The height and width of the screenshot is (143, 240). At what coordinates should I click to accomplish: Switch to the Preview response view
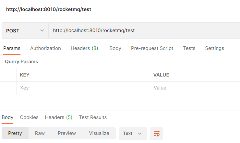click(67, 133)
